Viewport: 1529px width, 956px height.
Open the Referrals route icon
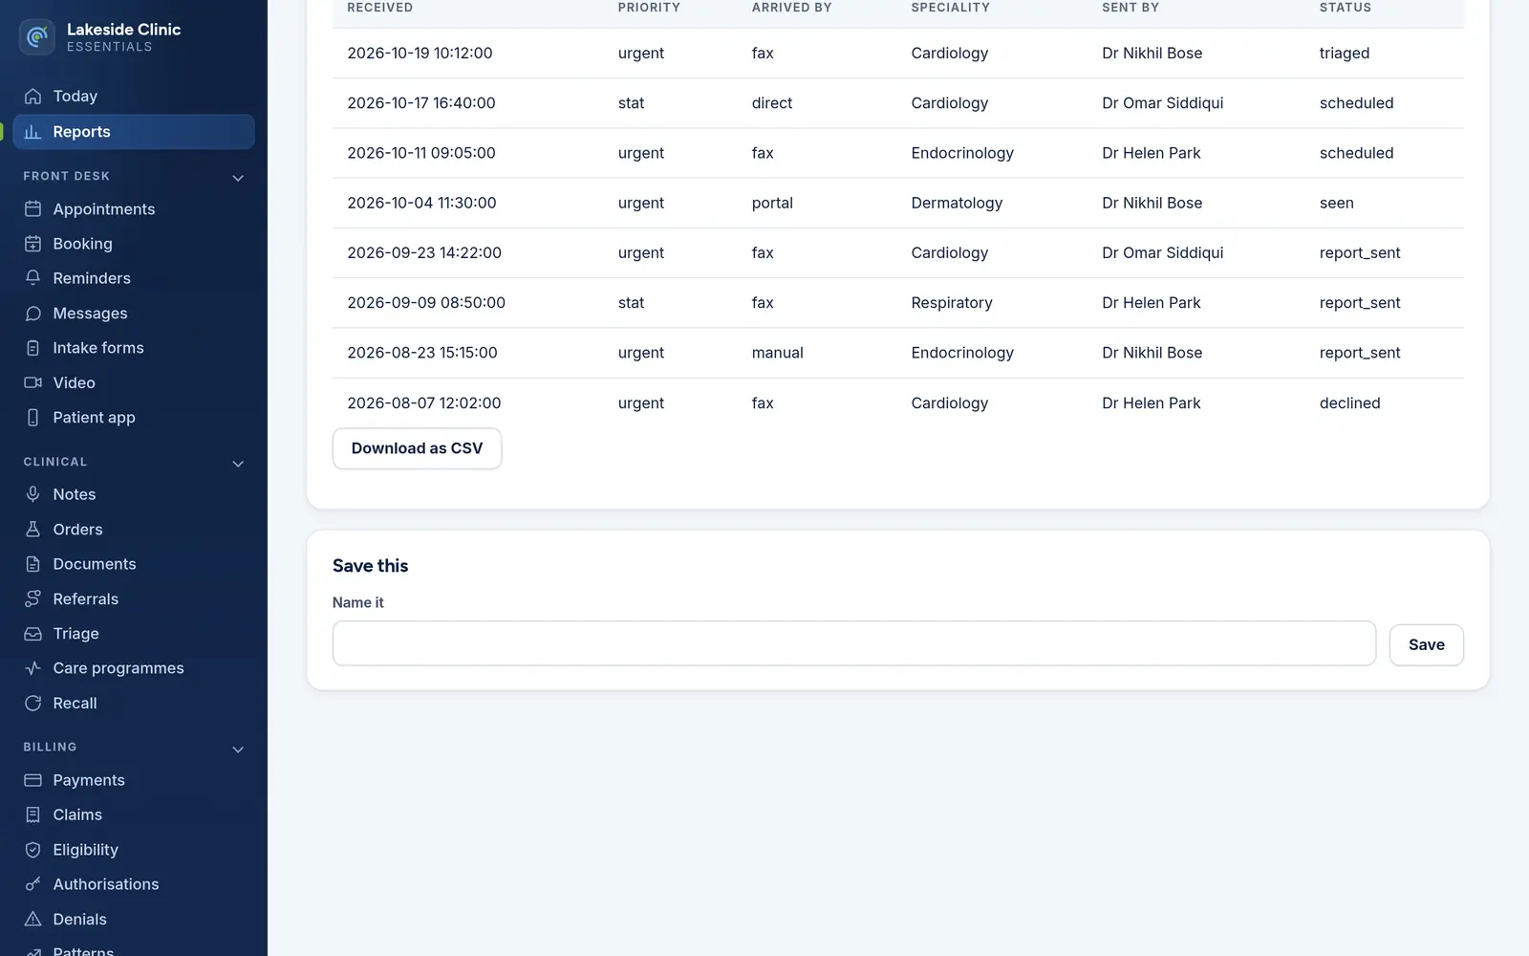coord(32,598)
